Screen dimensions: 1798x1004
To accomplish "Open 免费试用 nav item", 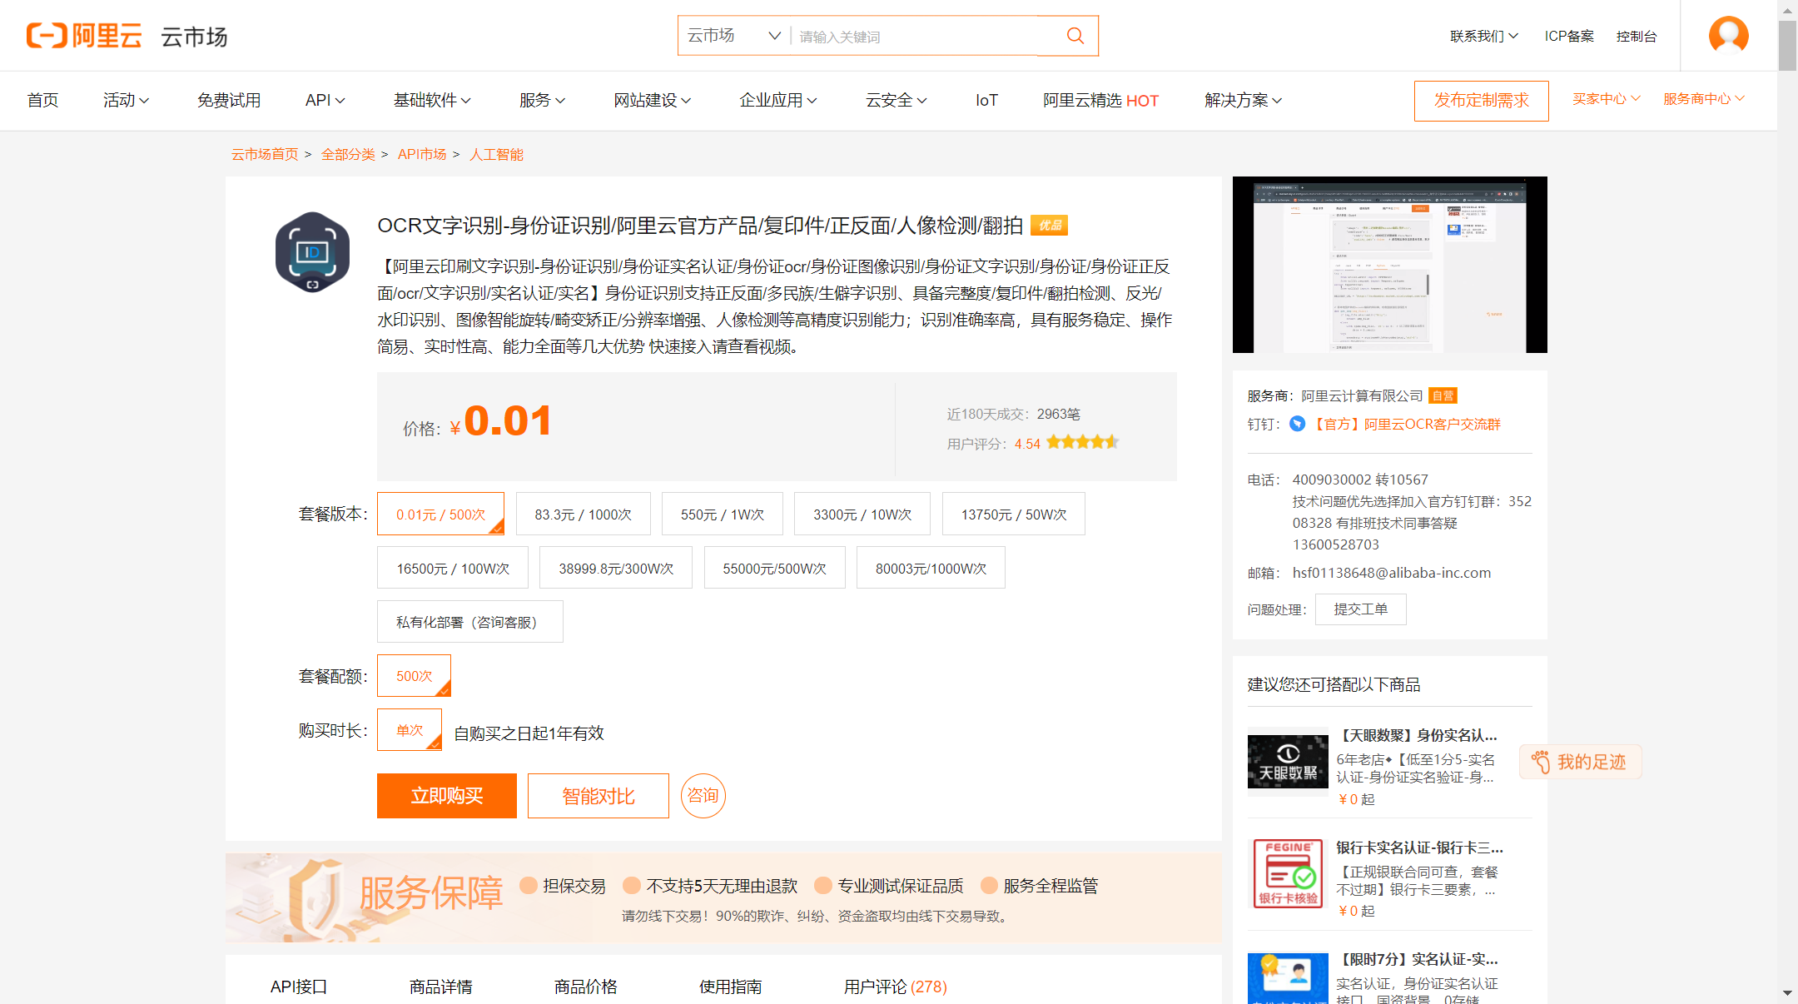I will point(229,100).
